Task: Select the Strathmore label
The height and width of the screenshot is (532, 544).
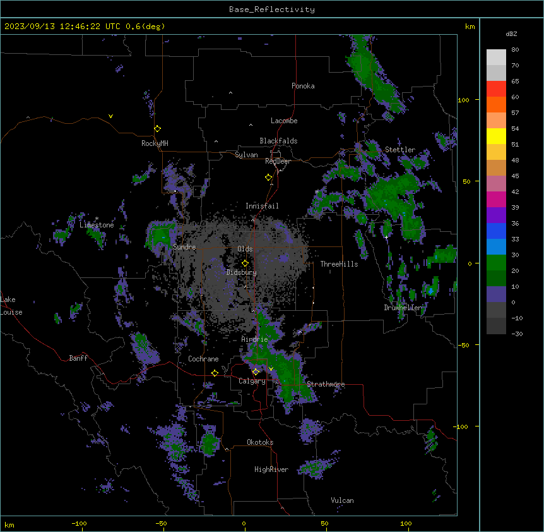Action: tap(326, 384)
